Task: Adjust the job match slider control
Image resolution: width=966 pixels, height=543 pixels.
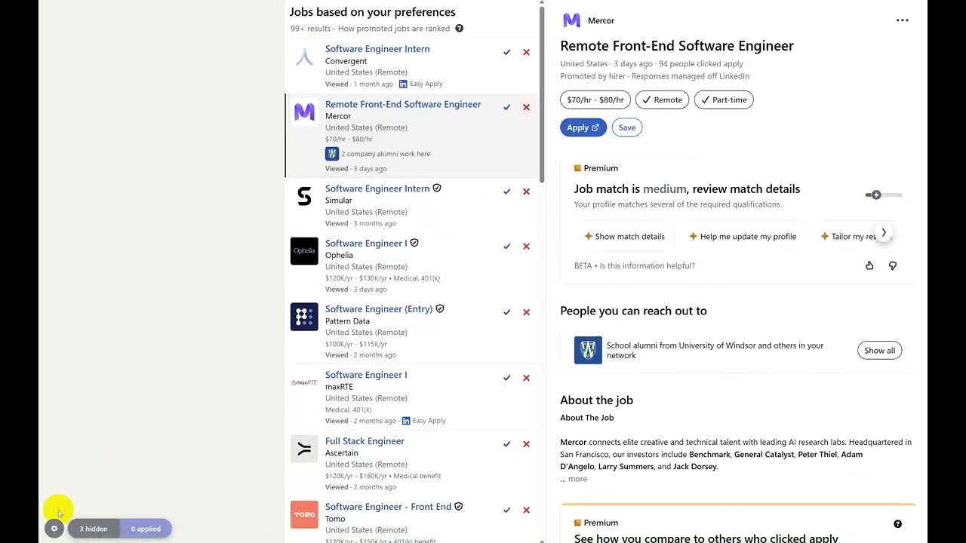Action: click(x=875, y=194)
